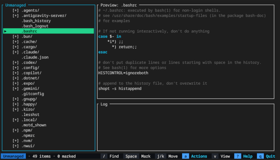This screenshot has width=280, height=160.
Task: Click the Move label in footer
Action: click(x=173, y=156)
